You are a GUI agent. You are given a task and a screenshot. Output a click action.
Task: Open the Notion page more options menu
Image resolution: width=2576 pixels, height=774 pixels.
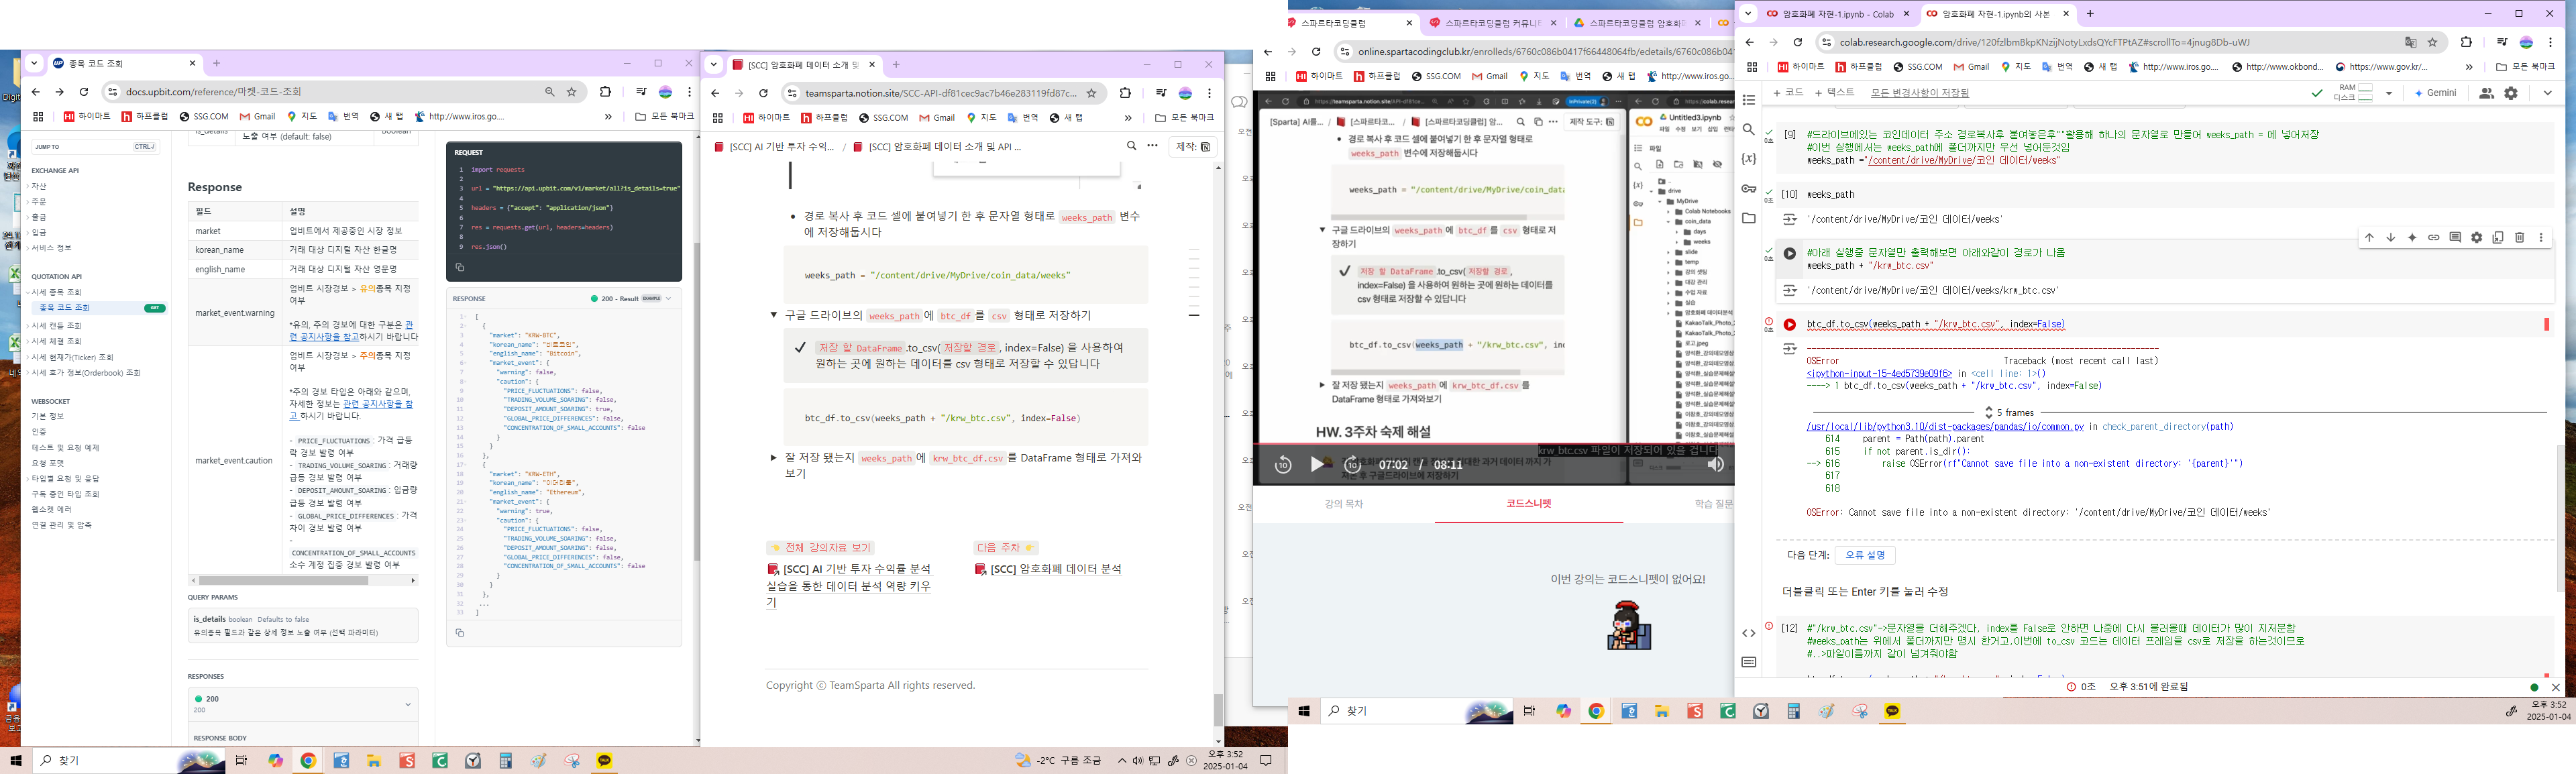click(1152, 146)
